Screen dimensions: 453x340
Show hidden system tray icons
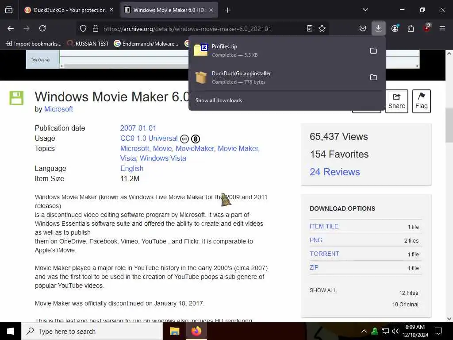[x=364, y=331]
